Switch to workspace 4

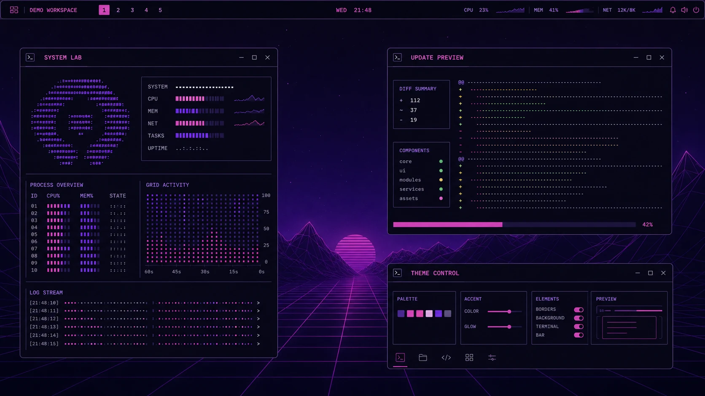tap(146, 10)
